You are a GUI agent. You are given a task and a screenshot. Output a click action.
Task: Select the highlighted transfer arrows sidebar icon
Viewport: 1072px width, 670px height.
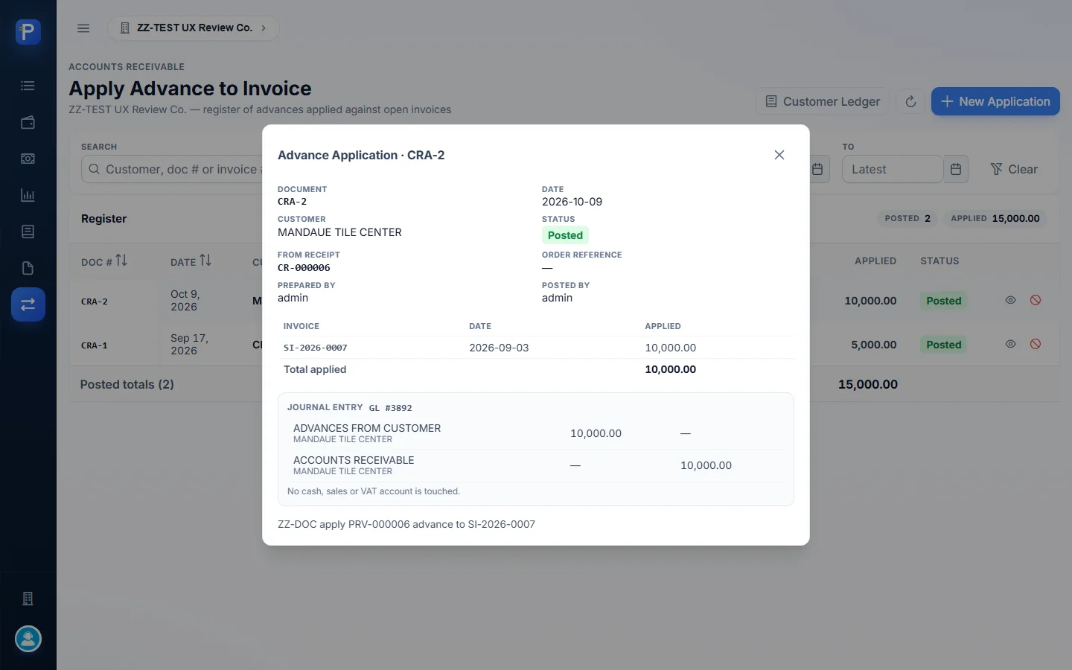(x=28, y=304)
